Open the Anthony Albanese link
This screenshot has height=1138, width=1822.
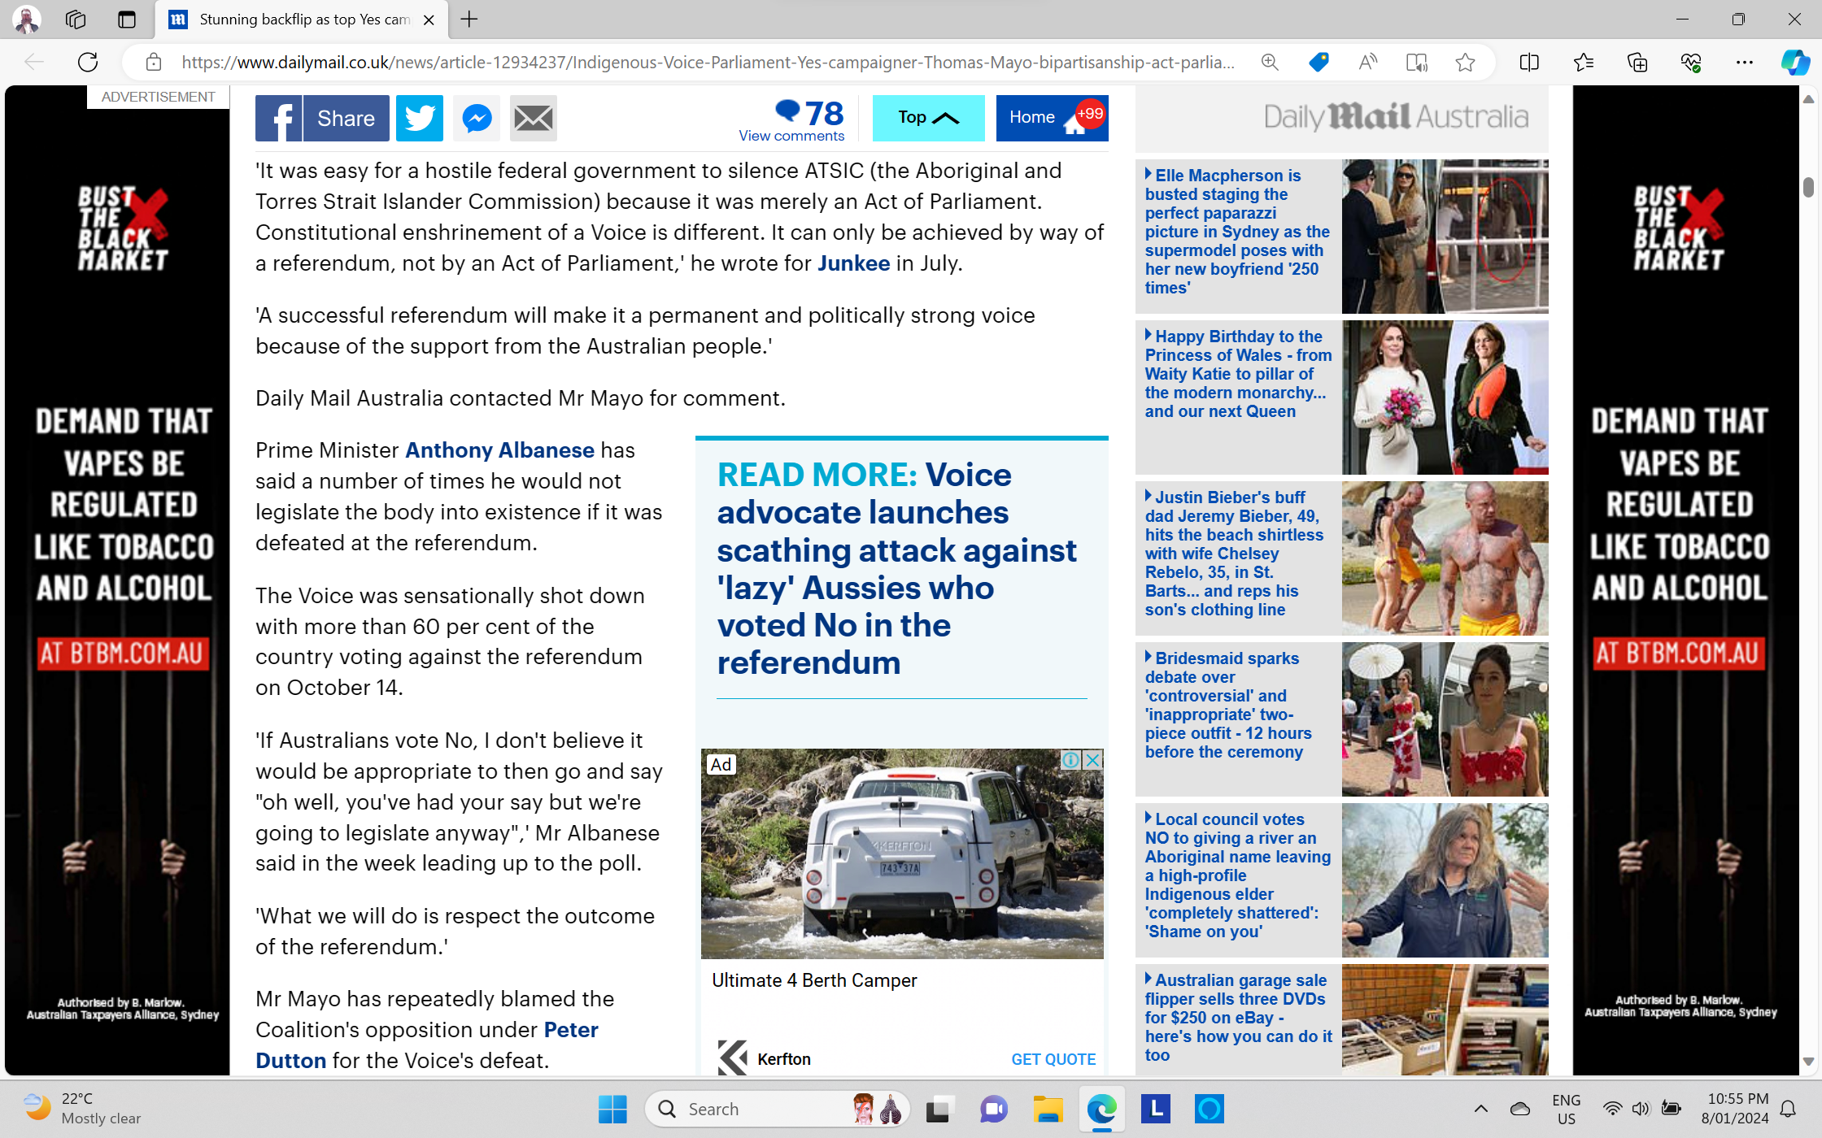pyautogui.click(x=499, y=450)
